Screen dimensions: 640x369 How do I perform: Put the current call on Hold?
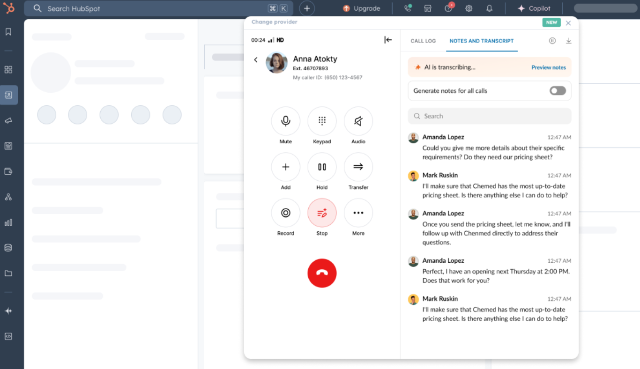click(322, 167)
